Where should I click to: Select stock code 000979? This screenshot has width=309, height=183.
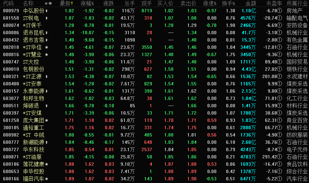pos(11,11)
